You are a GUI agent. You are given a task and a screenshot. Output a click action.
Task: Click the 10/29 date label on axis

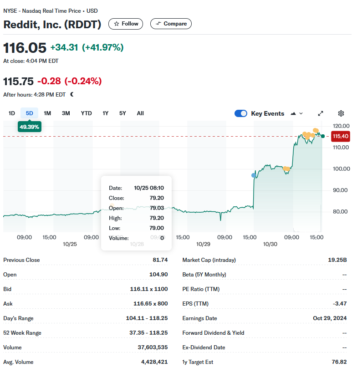point(203,244)
